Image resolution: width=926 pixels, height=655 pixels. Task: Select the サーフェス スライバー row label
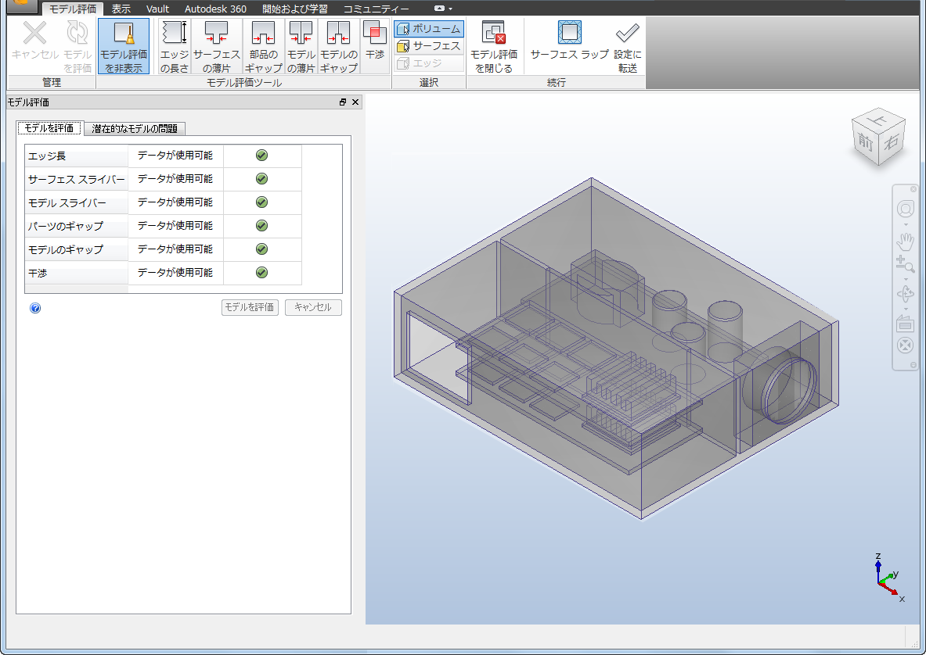tap(76, 179)
